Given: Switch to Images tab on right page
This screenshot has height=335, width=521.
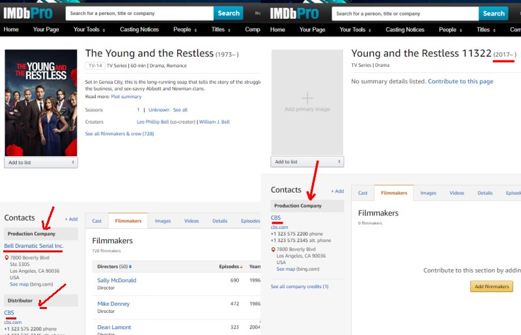Looking at the screenshot, I should click(x=429, y=193).
